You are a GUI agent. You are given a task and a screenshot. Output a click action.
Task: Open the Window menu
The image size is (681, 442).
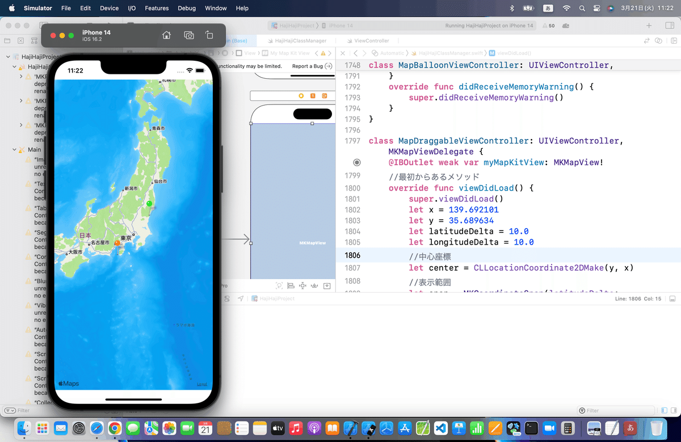(x=216, y=8)
